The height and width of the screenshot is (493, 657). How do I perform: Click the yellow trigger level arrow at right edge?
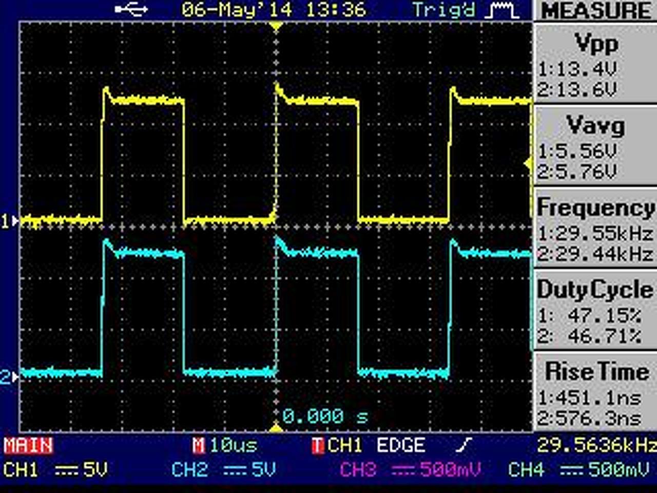pos(527,164)
